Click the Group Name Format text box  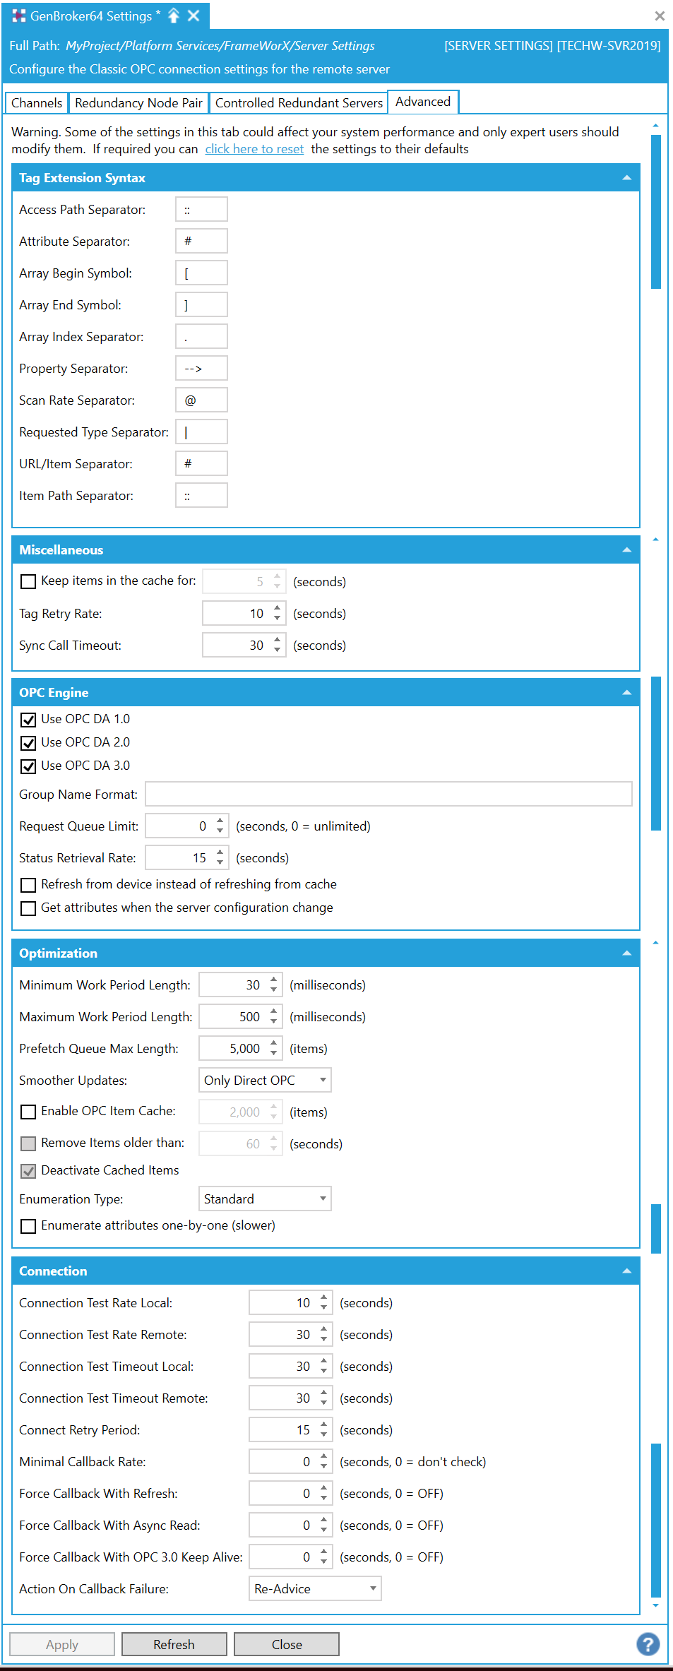point(388,794)
